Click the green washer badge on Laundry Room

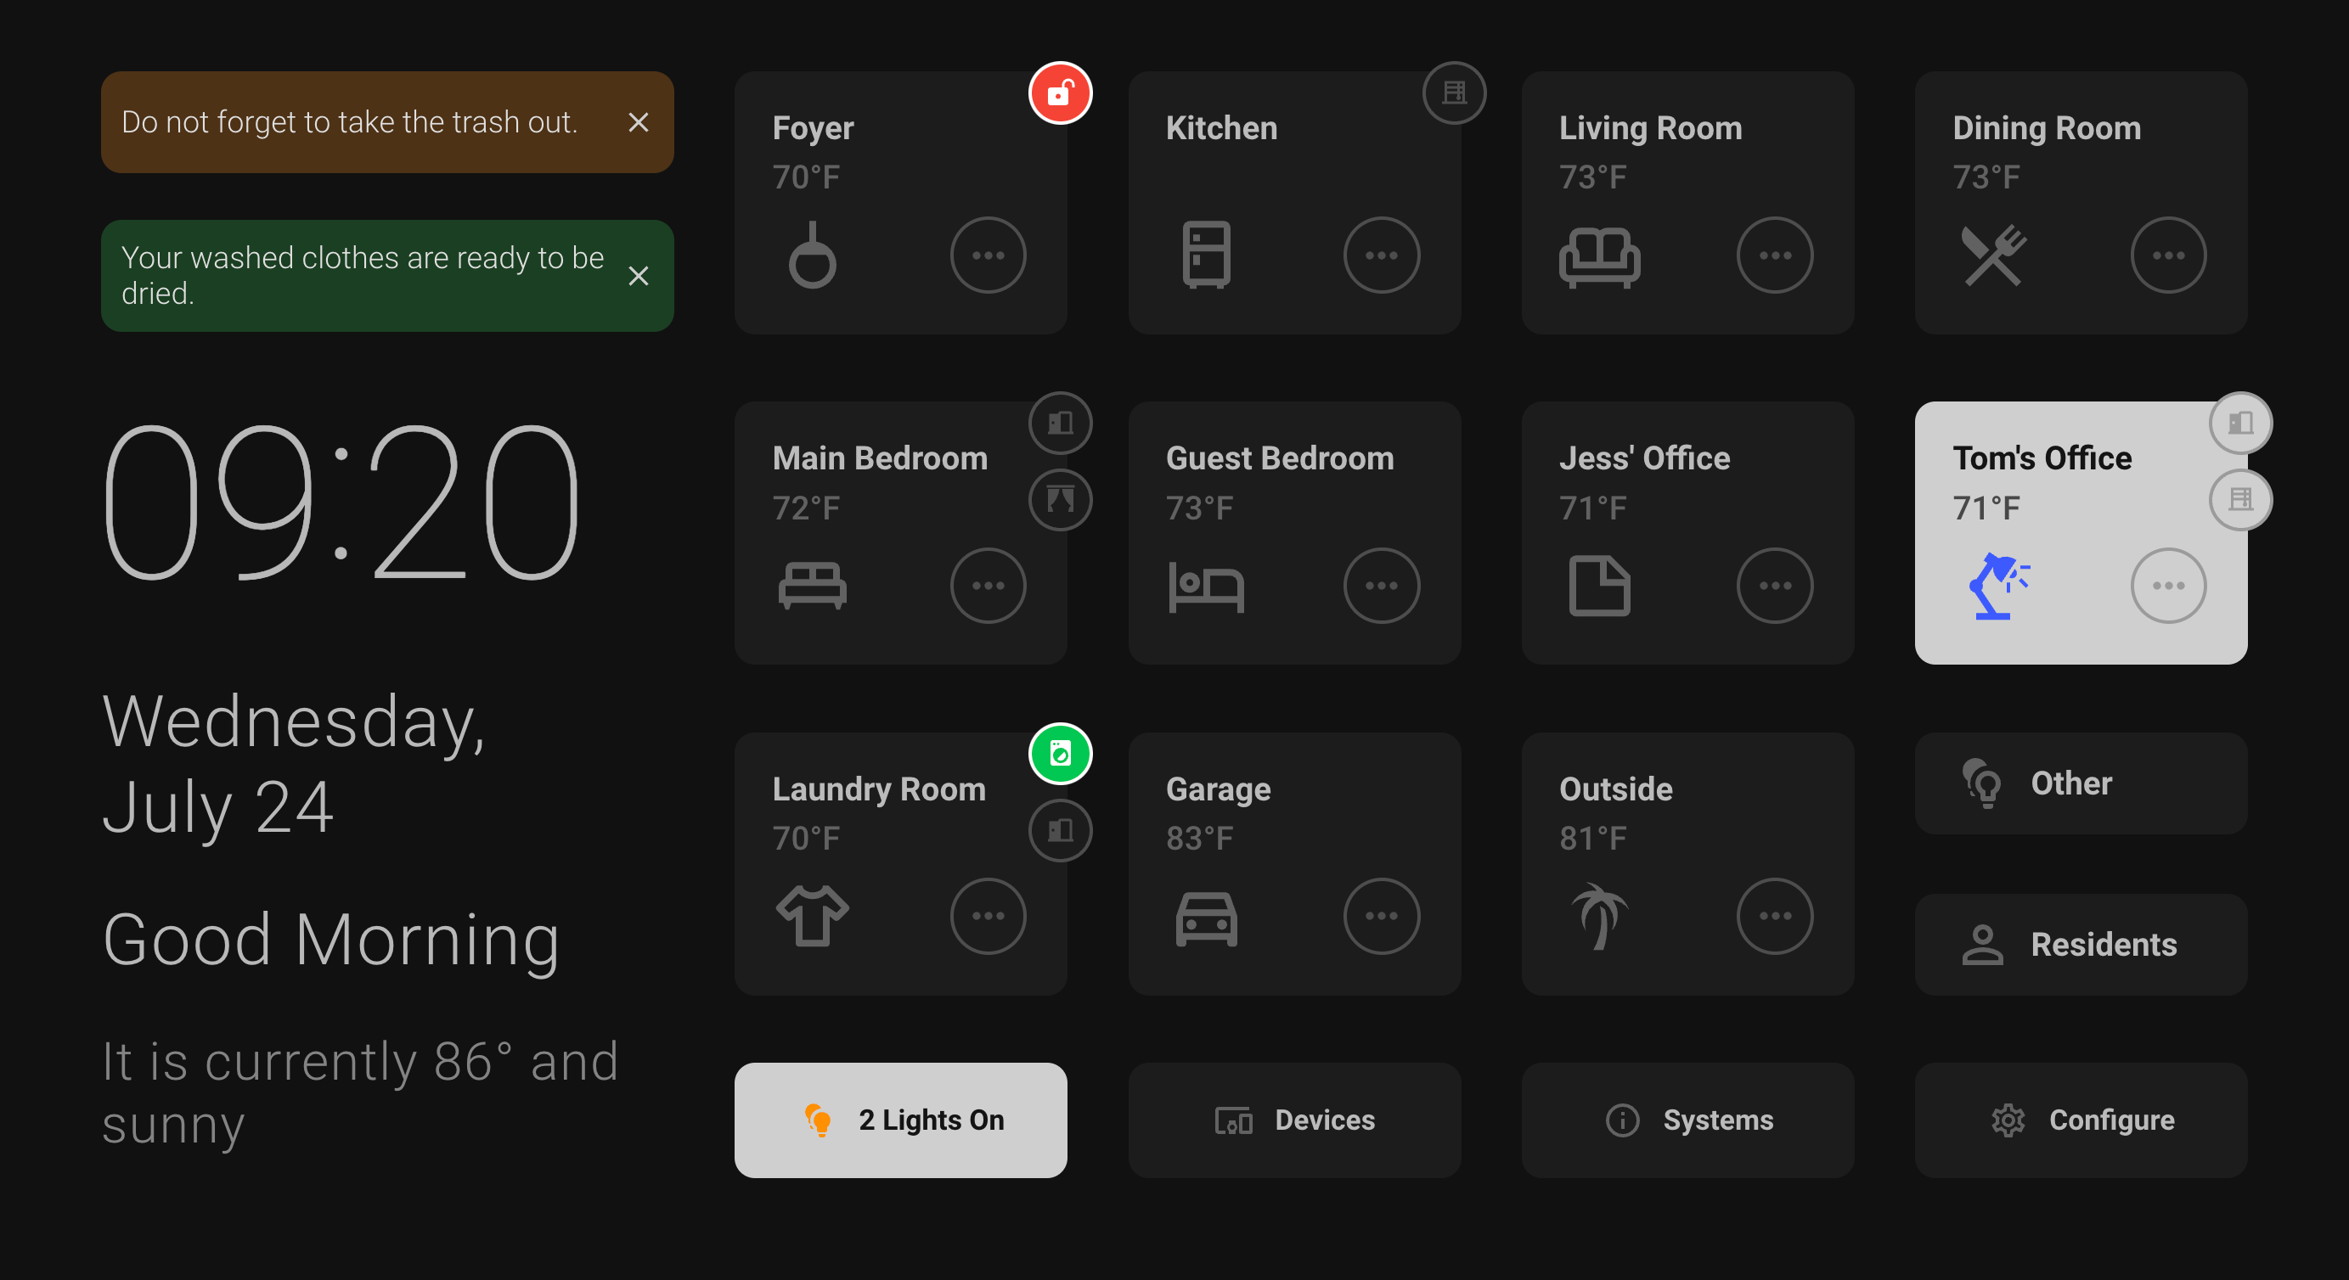[1060, 753]
